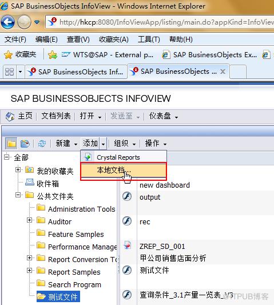This screenshot has height=305, width=274.
Task: Toggle the folder tree view icon
Action: 11,144
